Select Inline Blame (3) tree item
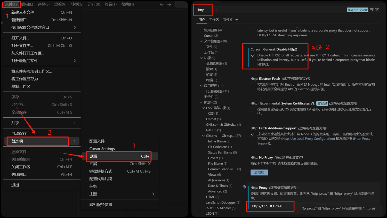The height and width of the screenshot is (218, 387). [219, 141]
